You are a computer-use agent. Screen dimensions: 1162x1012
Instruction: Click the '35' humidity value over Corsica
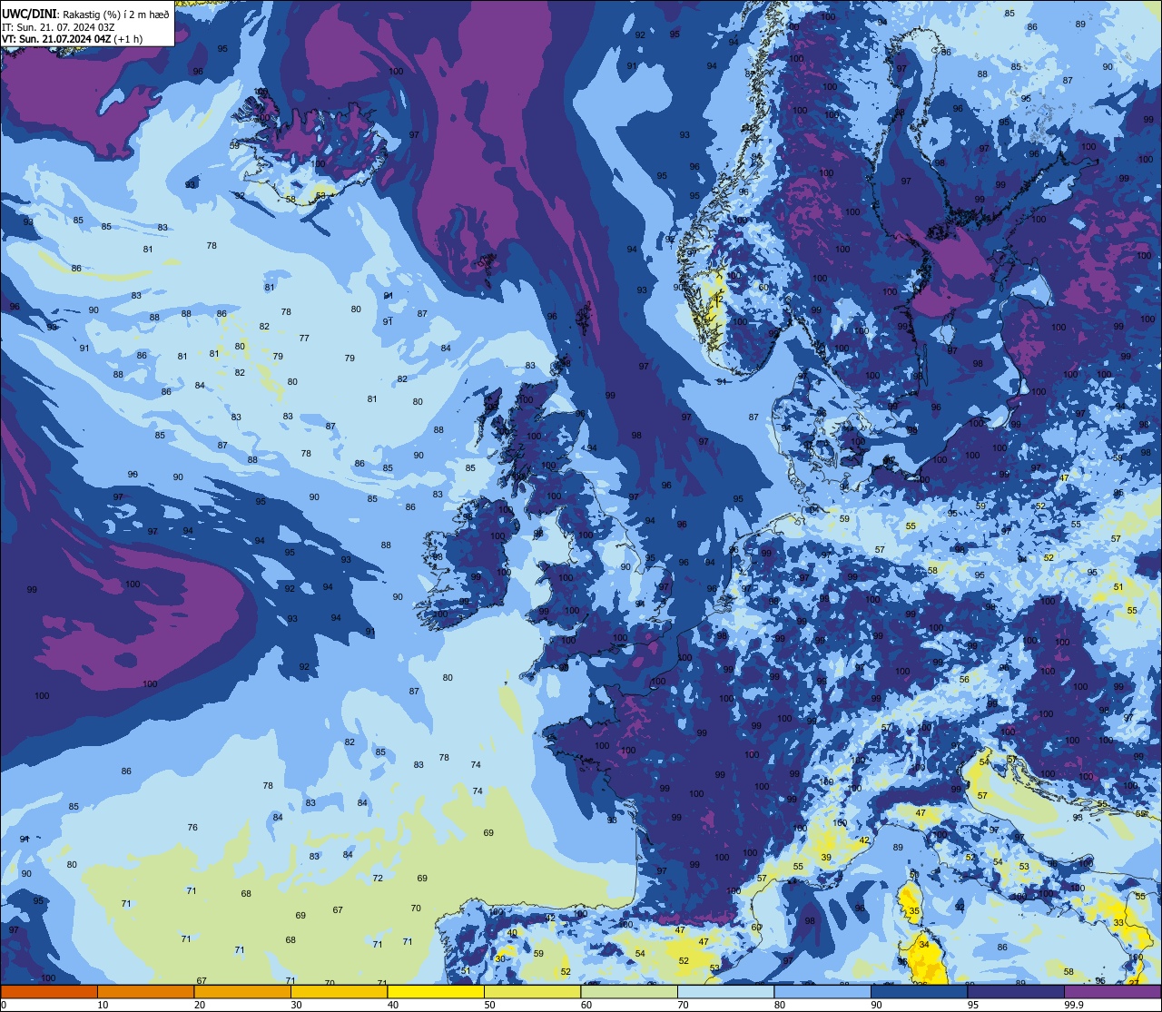click(x=914, y=910)
